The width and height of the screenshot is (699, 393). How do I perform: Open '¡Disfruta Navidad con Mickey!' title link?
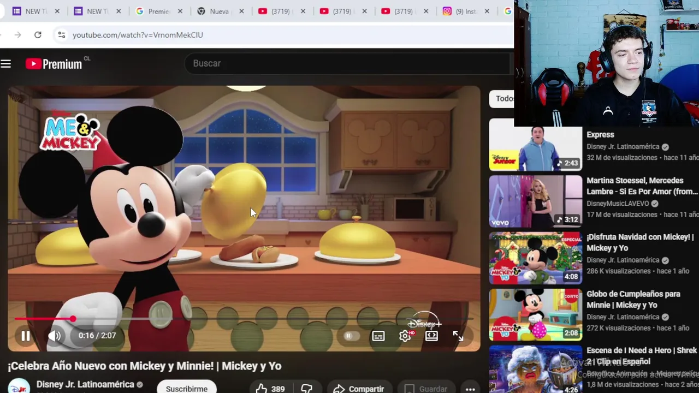(640, 242)
